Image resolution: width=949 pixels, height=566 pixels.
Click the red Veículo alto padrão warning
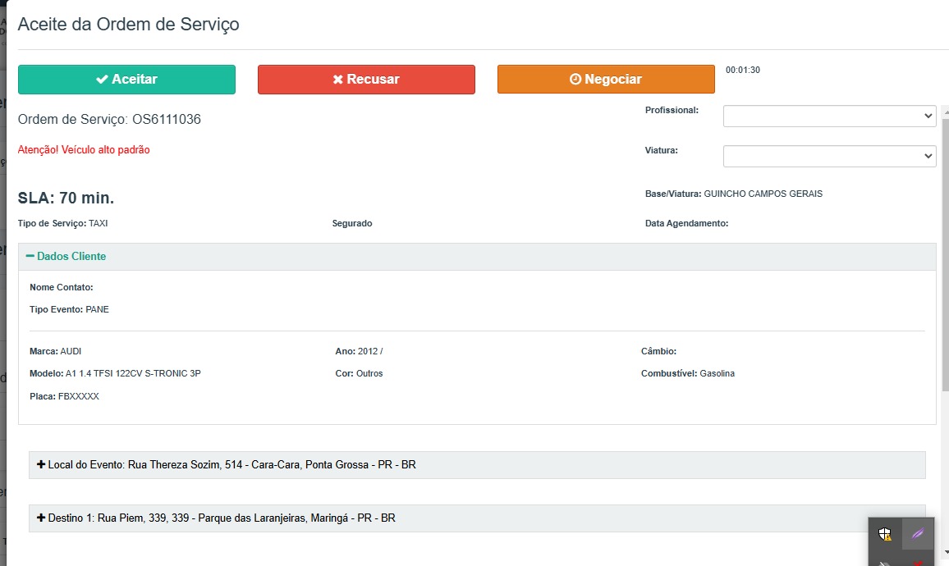point(84,150)
